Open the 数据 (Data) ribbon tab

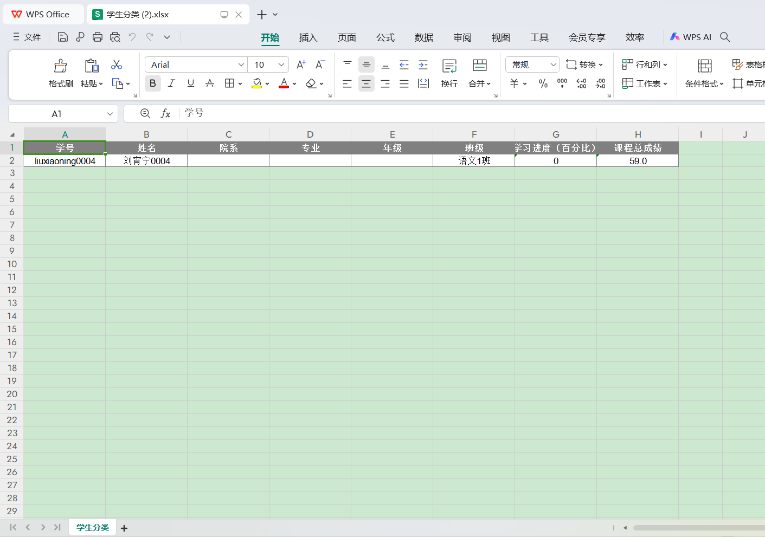coord(423,37)
